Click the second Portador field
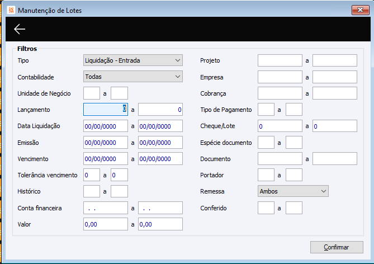Viewport: 374px width, 264px height. [x=294, y=175]
